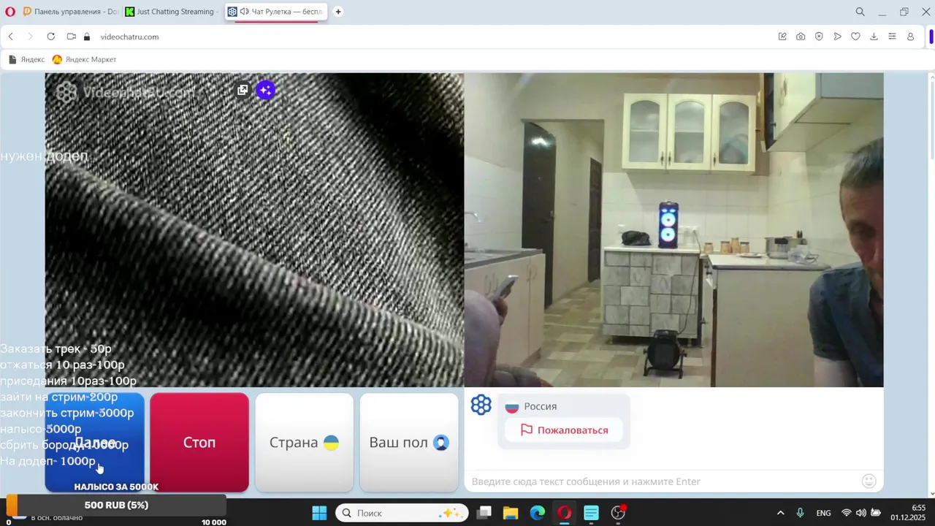Open the Яндекс Маркет bookmark
The image size is (935, 526).
coord(84,59)
